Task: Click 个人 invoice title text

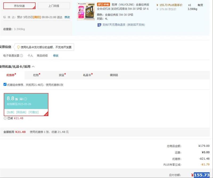Action: tap(30, 56)
